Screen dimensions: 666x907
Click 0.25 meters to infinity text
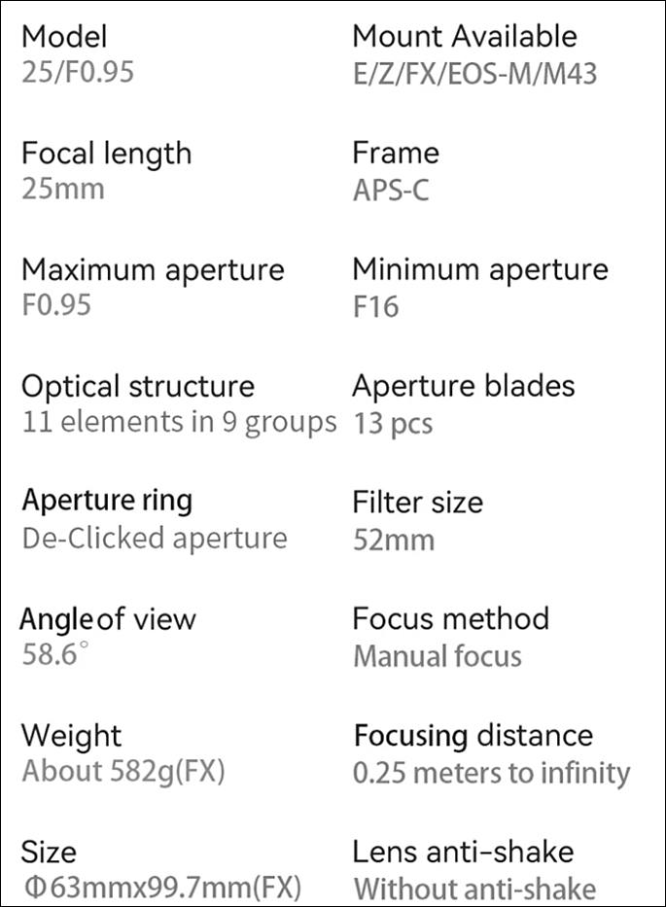click(492, 773)
